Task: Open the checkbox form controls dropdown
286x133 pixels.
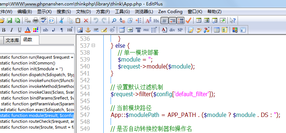Action: 225,30
